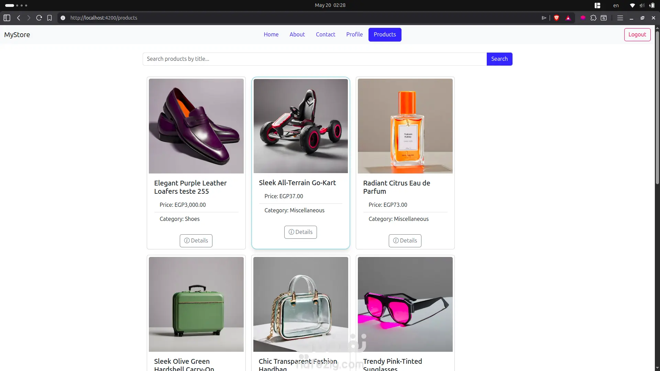The height and width of the screenshot is (371, 660).
Task: Click the blue Search button
Action: tap(499, 59)
